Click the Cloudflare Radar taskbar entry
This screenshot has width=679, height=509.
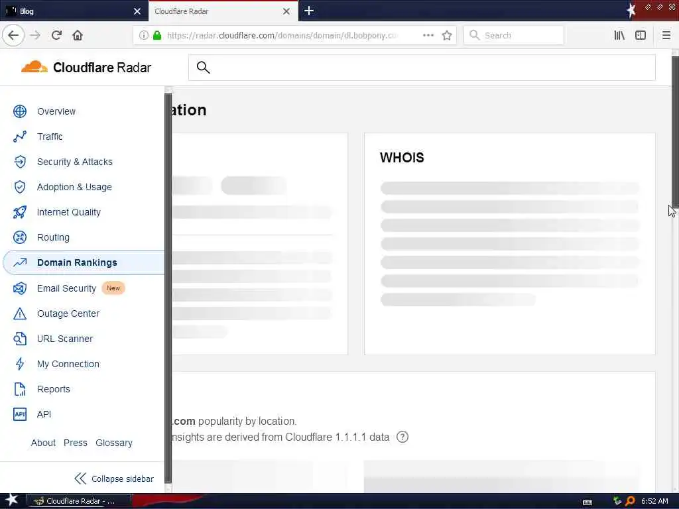point(79,501)
